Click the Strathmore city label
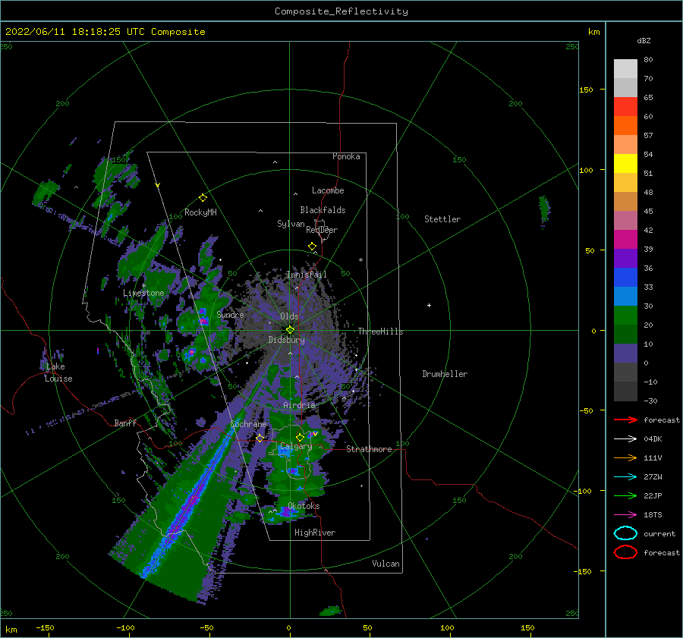 369,449
